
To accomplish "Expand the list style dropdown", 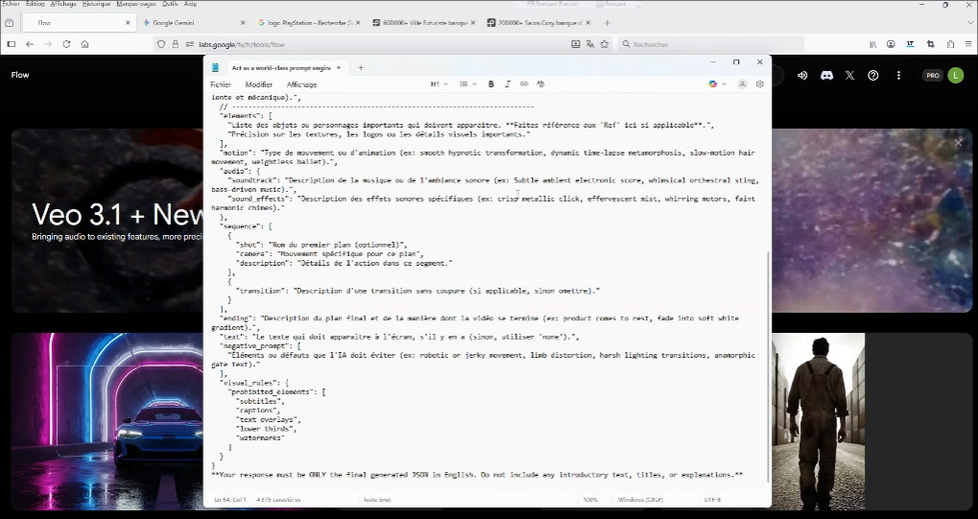I will click(467, 84).
